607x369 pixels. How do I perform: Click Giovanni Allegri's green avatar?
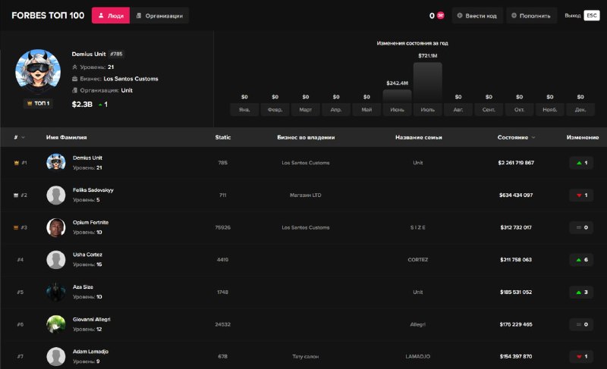click(56, 324)
